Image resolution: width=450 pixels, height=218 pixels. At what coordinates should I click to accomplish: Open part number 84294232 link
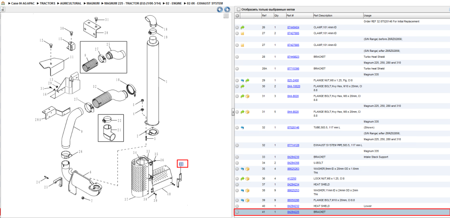point(293,206)
